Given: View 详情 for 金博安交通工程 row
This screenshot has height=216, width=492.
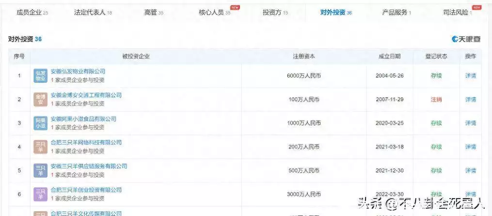Looking at the screenshot, I should (470, 99).
